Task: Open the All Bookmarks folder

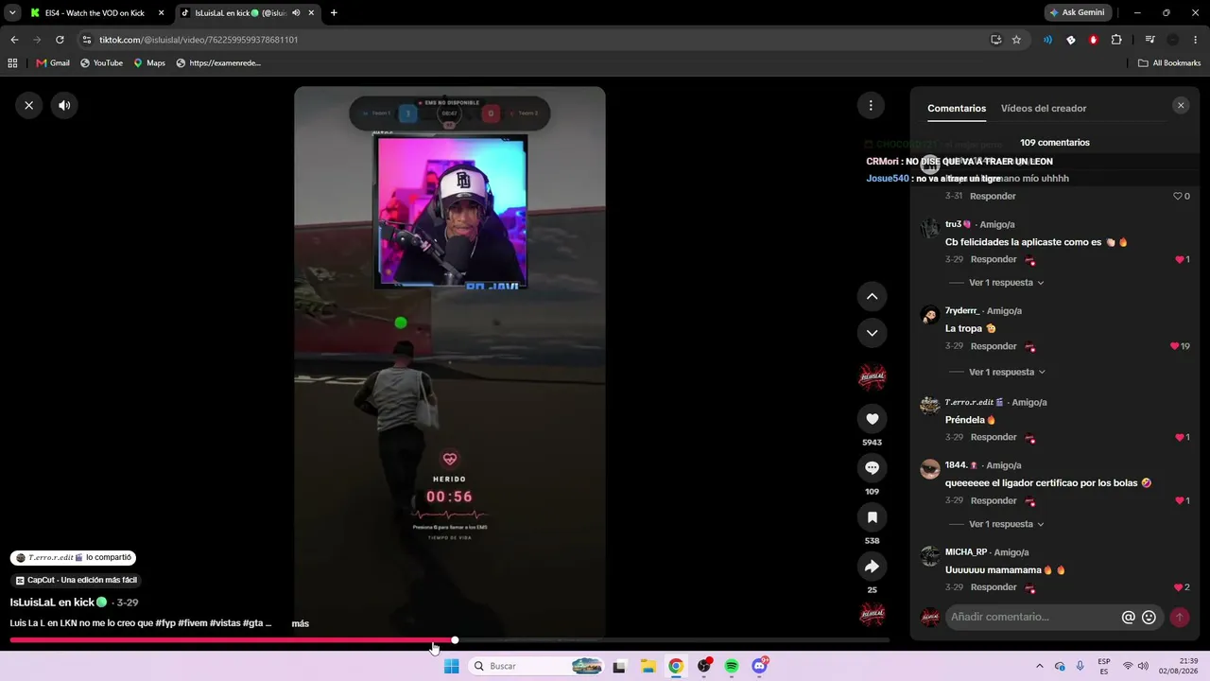Action: (x=1169, y=63)
